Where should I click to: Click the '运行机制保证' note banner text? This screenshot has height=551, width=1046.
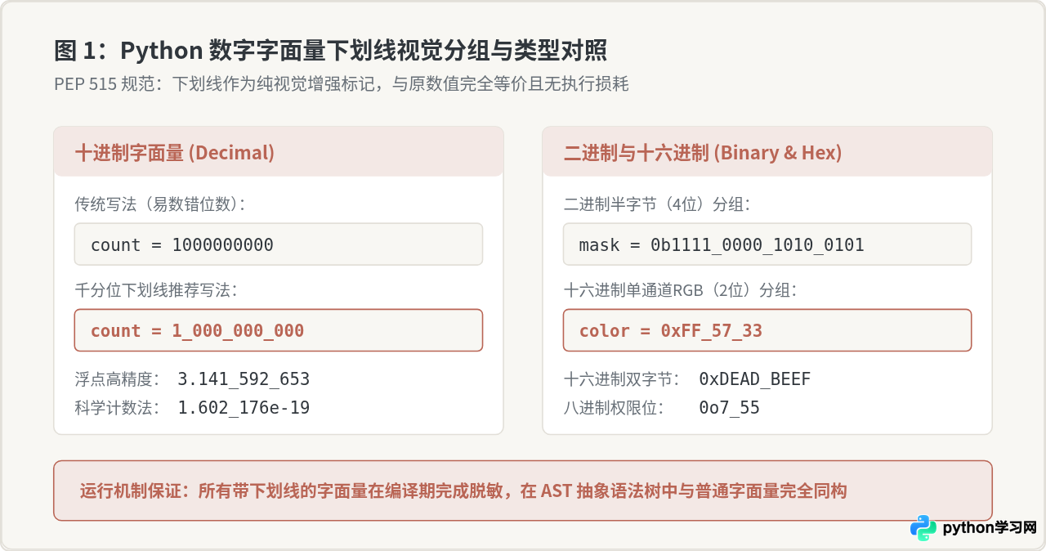463,491
